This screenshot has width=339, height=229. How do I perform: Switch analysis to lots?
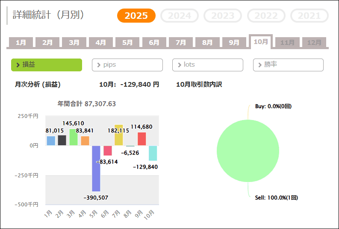coord(207,65)
